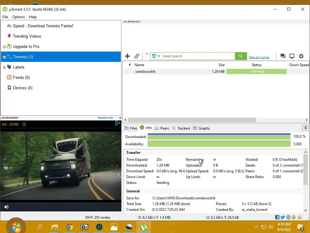Click the green Smart Search magnifier button

click(x=241, y=56)
